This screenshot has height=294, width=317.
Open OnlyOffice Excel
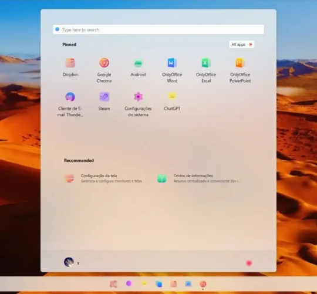(206, 70)
